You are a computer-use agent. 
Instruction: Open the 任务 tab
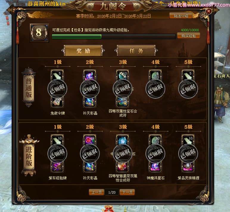[136, 51]
